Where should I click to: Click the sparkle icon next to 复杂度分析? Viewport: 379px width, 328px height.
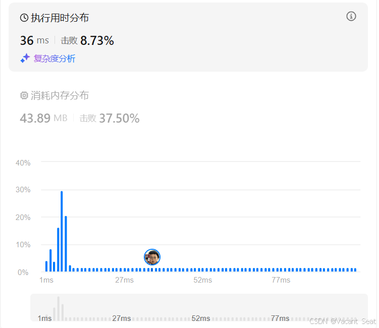[x=25, y=58]
